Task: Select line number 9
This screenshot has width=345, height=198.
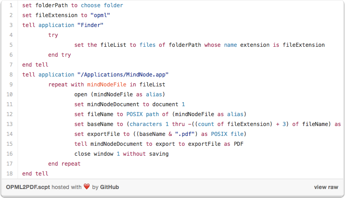Action: (x=11, y=85)
